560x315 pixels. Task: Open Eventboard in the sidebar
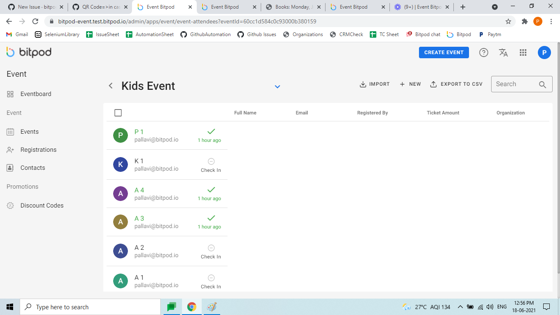coord(36,94)
